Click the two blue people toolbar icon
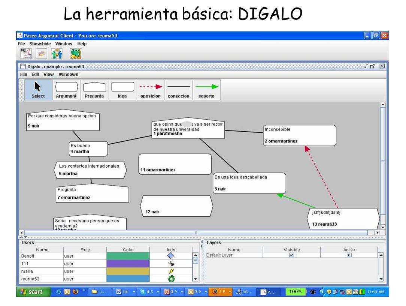 (57, 54)
